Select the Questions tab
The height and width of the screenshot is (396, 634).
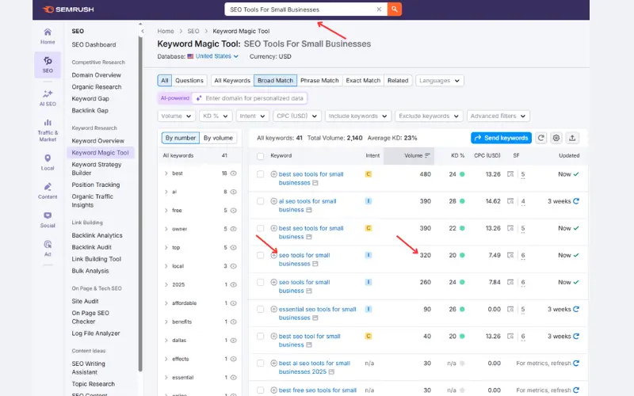(189, 80)
